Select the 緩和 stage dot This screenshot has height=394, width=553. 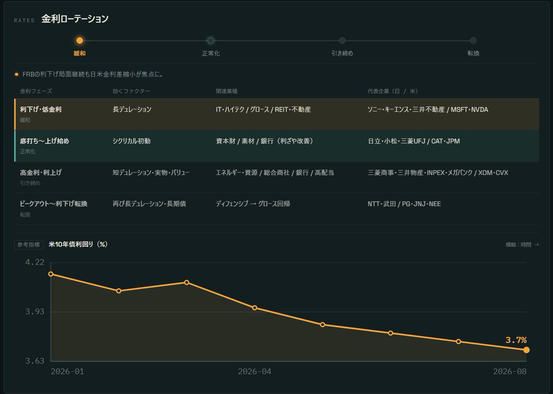(x=80, y=41)
